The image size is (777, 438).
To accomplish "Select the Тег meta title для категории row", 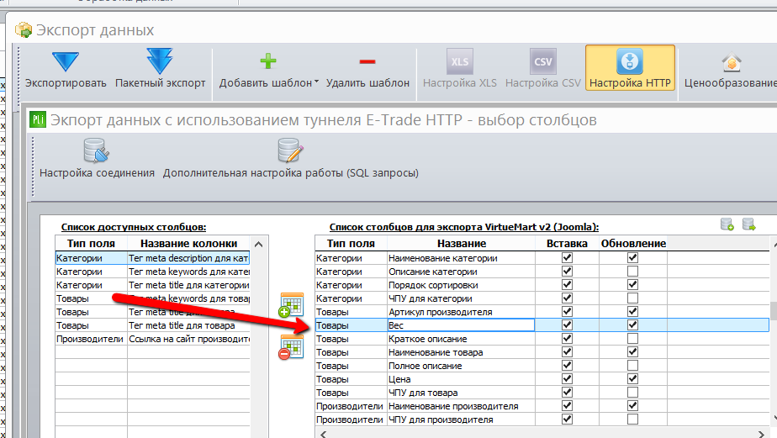I will tap(153, 285).
